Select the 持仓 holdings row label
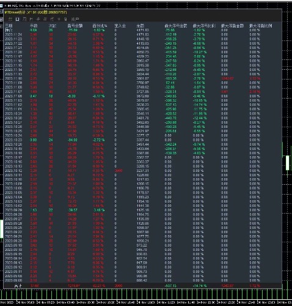The image size is (292, 306). click(9, 30)
